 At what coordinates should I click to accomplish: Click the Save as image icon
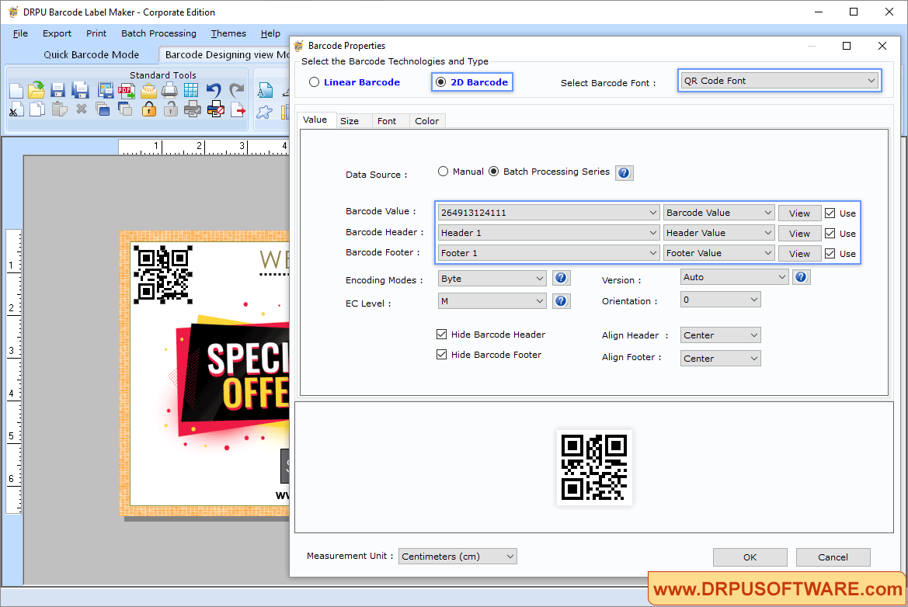(106, 90)
